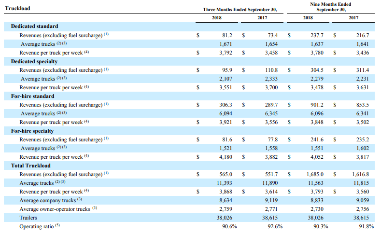Select the For-hire specialty section header

coord(32,131)
